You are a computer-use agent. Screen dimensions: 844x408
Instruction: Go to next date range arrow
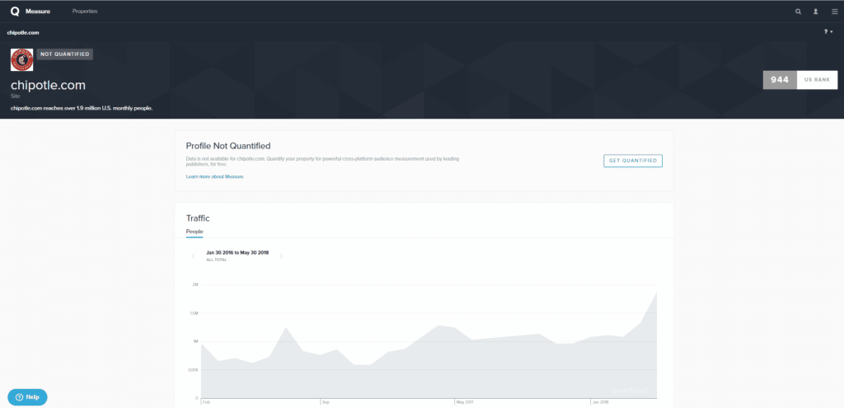pyautogui.click(x=282, y=256)
